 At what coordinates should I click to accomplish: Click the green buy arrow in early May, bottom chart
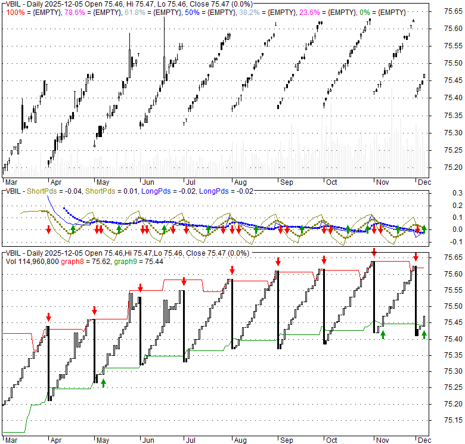point(103,383)
